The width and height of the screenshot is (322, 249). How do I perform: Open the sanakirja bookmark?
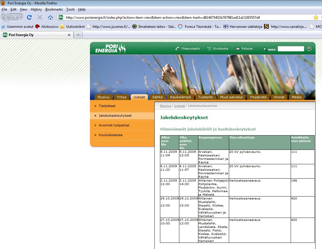tap(286, 26)
